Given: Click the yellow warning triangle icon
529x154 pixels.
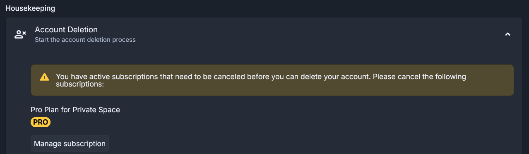Looking at the screenshot, I should coord(44,77).
